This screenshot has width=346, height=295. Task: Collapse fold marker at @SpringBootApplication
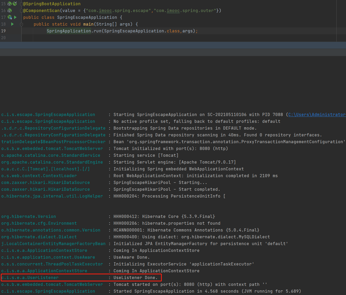(21, 4)
